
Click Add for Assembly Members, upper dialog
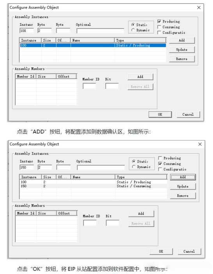tap(140, 77)
